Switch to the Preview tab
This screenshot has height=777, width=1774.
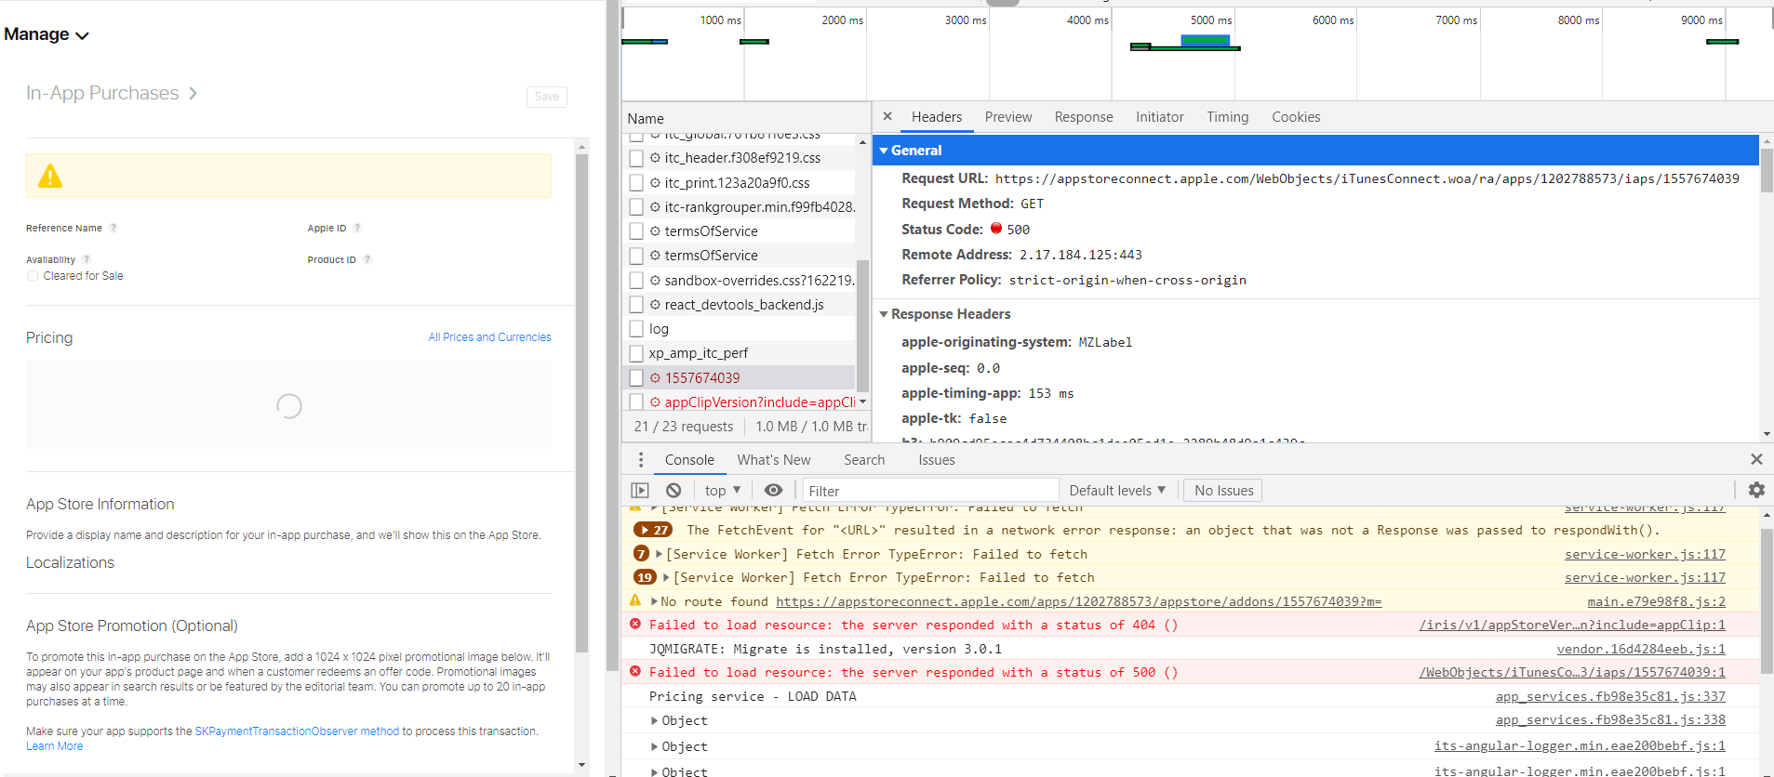1007,117
